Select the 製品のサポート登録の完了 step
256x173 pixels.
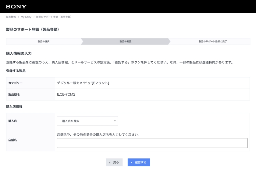pos(212,41)
